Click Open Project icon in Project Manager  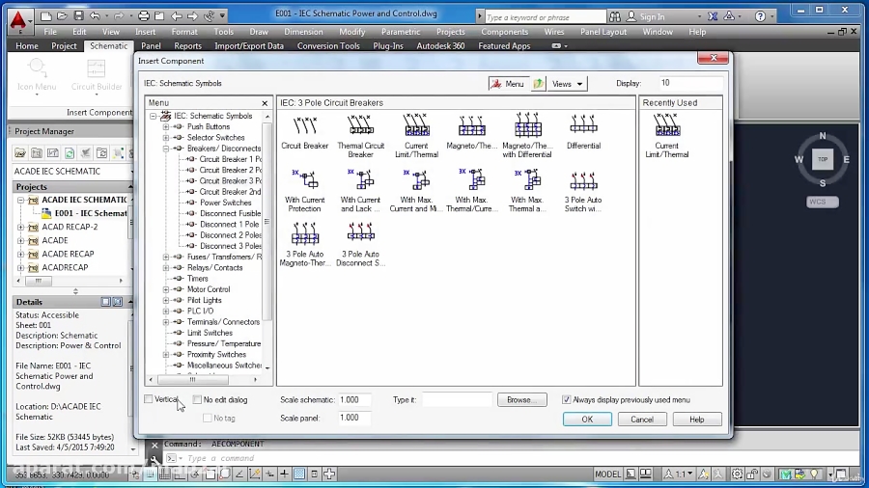20,152
